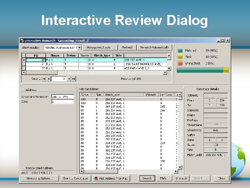Select the Status column header

click(71, 55)
